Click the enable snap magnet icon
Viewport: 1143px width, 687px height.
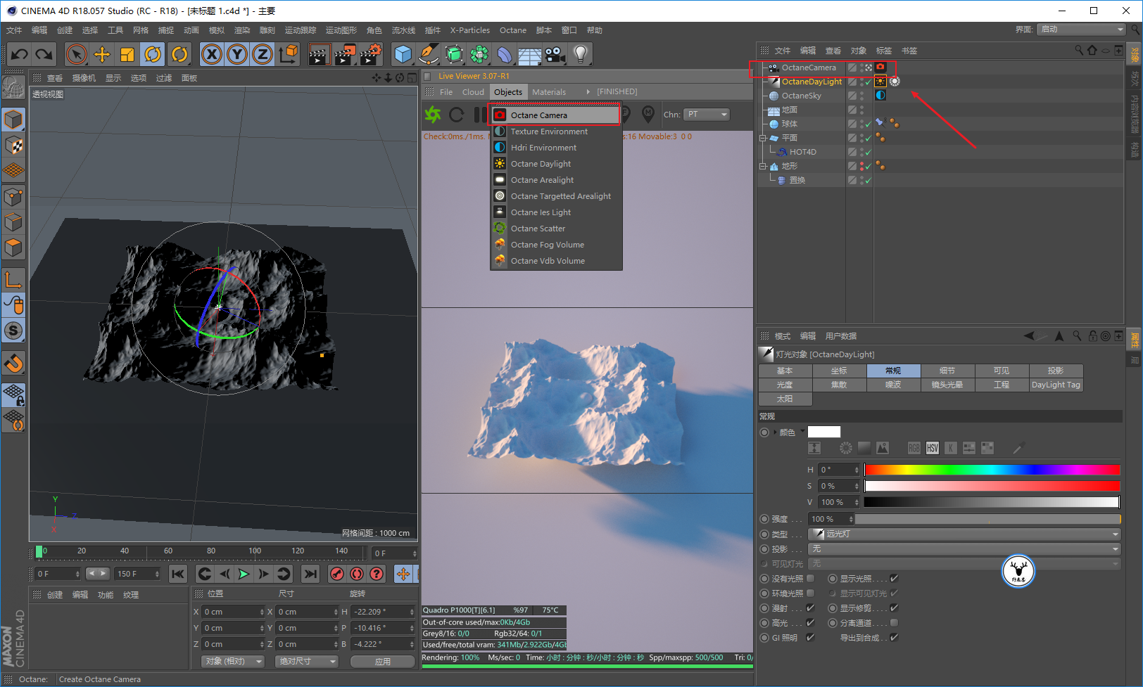click(13, 364)
